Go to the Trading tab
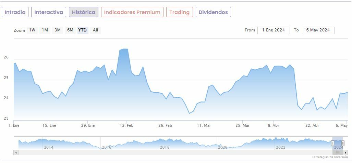The height and width of the screenshot is (163, 352). (x=179, y=12)
